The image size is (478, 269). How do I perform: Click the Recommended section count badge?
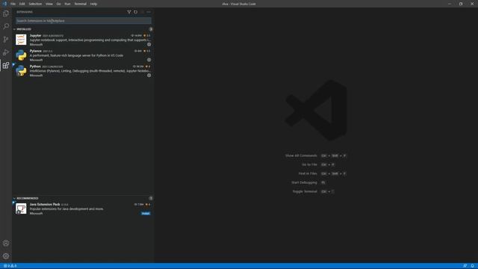click(151, 198)
